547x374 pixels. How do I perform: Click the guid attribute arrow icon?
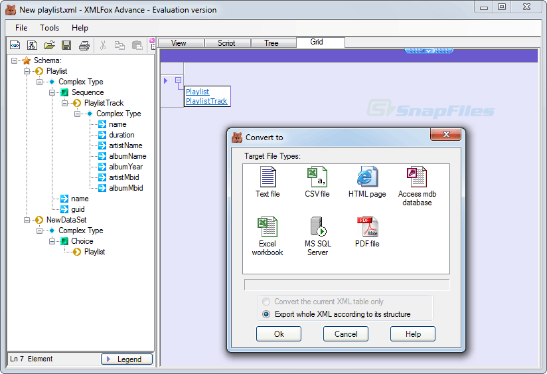click(x=64, y=209)
